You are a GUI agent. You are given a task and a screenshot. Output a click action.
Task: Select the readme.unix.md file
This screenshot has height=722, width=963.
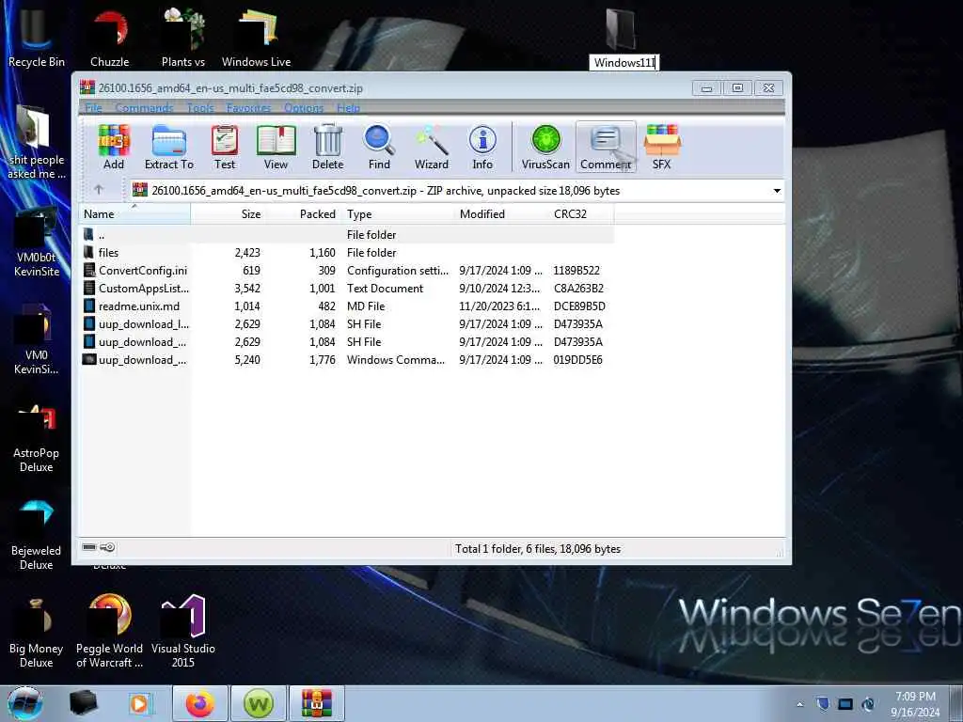[x=347, y=306]
